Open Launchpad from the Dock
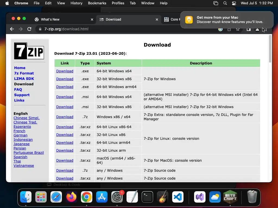 (41, 197)
